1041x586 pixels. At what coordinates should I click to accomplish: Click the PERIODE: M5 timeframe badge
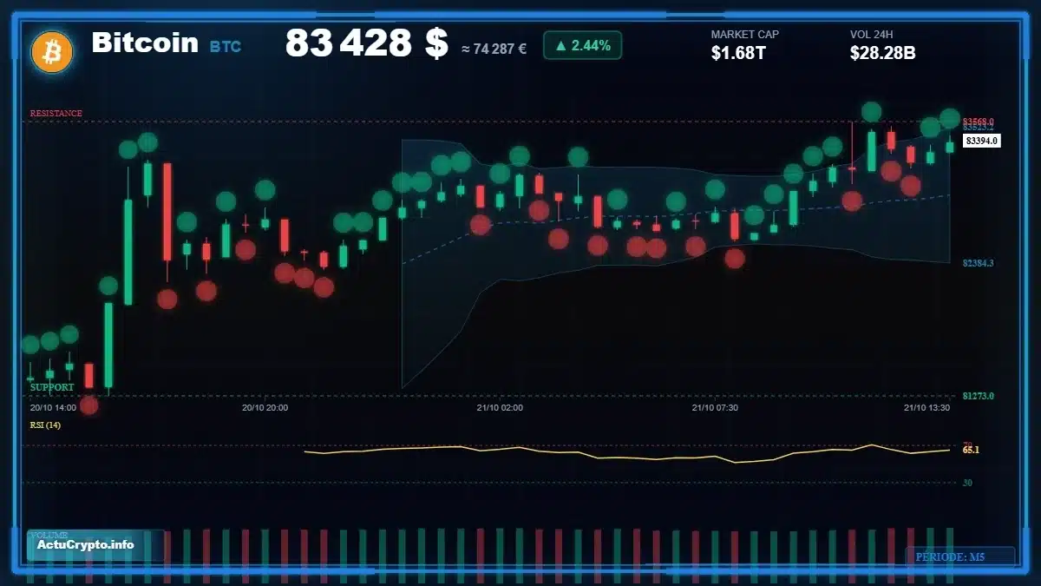(x=960, y=556)
